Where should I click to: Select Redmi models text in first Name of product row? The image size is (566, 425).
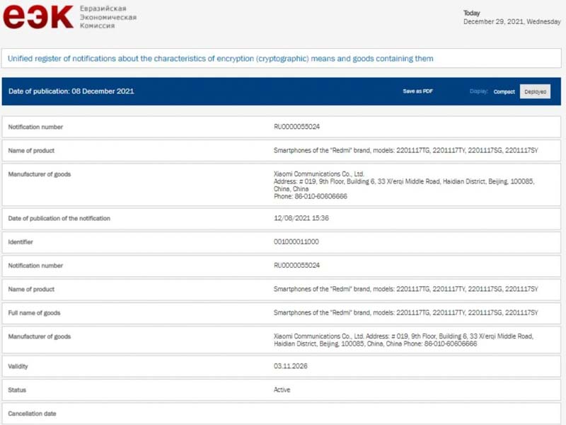click(405, 150)
